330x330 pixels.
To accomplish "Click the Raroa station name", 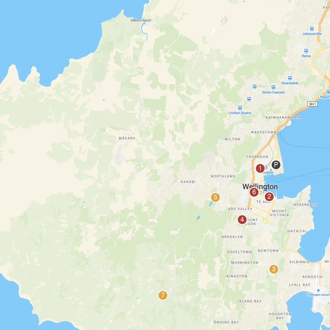I will tap(306, 56).
